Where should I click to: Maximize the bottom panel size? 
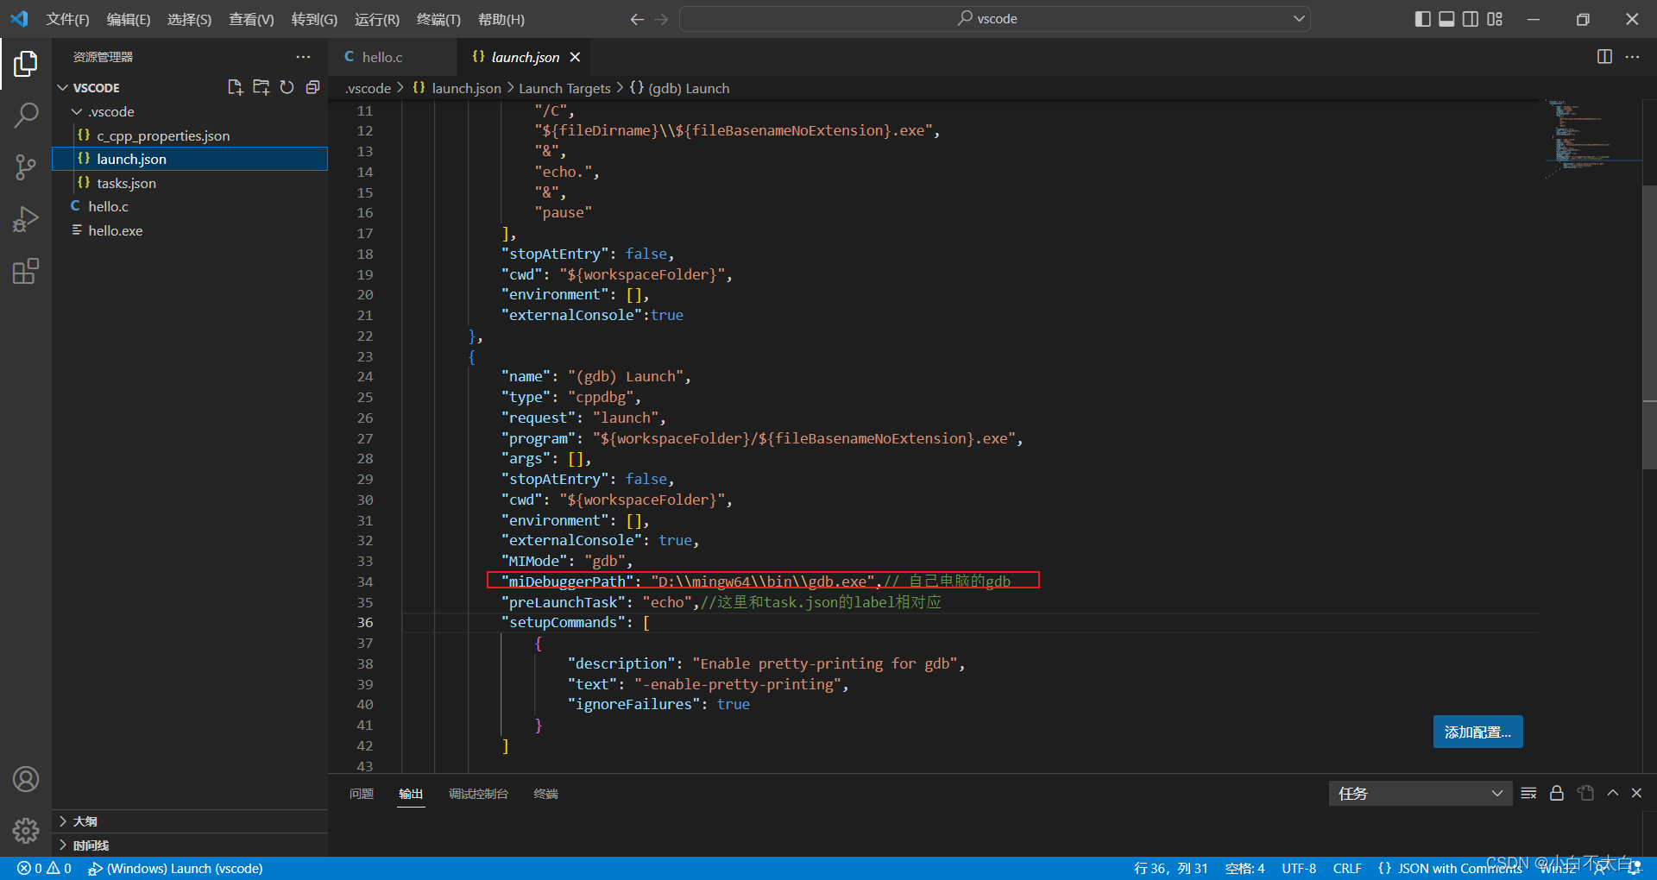pos(1612,793)
